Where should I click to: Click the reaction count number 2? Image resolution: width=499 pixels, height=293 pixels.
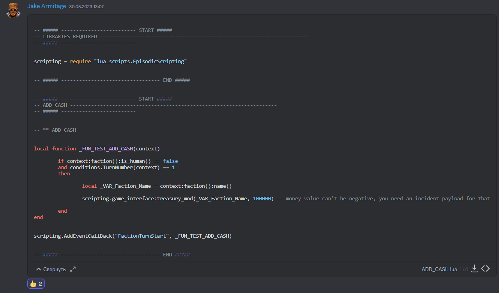click(41, 284)
